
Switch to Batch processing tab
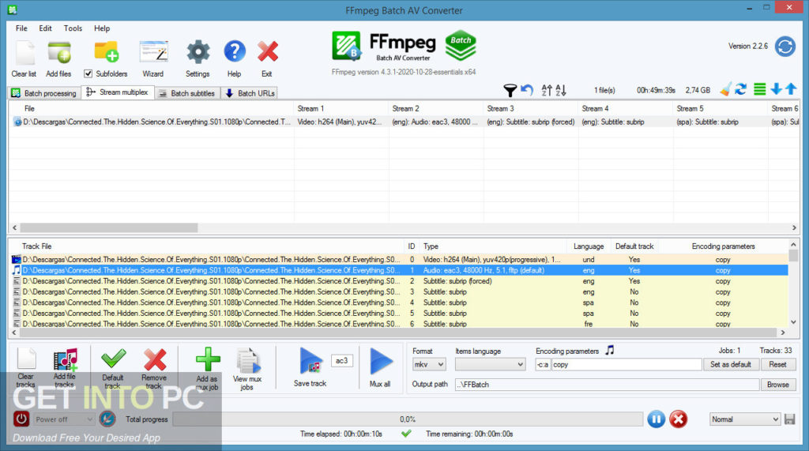45,93
